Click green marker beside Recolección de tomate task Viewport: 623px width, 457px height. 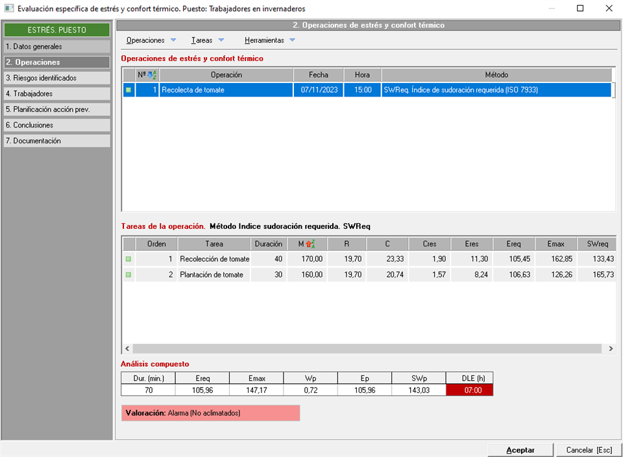coord(128,259)
